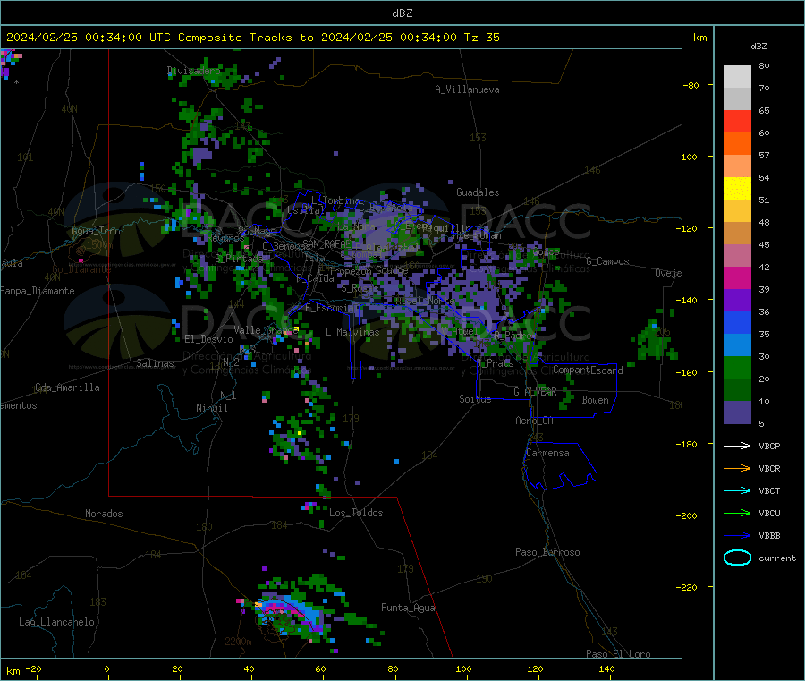This screenshot has height=681, width=805.
Task: Click the El_Desvio map label
Action: tap(208, 339)
